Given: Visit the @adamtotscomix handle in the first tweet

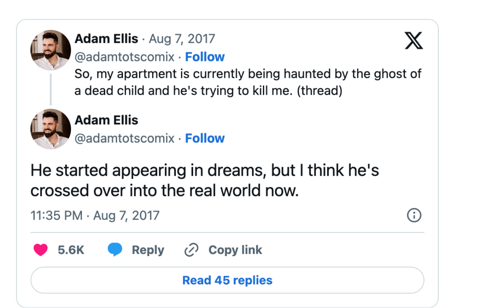Looking at the screenshot, I should coord(124,57).
